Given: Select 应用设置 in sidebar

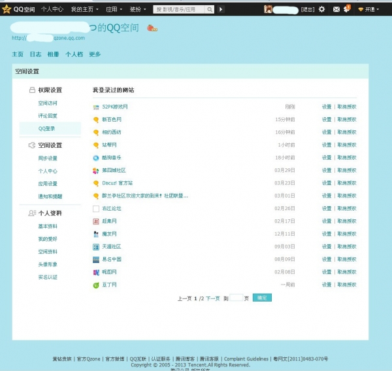Looking at the screenshot, I should (x=48, y=184).
